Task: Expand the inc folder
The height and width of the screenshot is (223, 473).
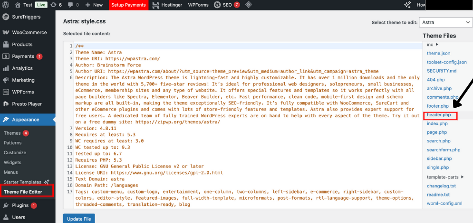Action: click(433, 45)
